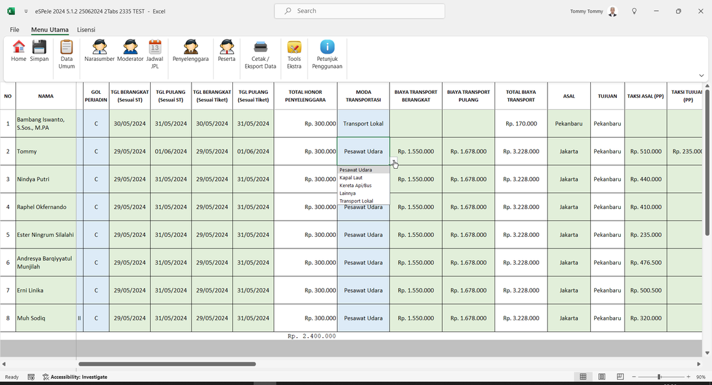Switch to Normal view in status bar
Image resolution: width=712 pixels, height=385 pixels.
point(583,377)
